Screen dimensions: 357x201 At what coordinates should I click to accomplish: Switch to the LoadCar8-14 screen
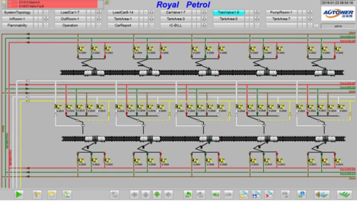pos(123,12)
